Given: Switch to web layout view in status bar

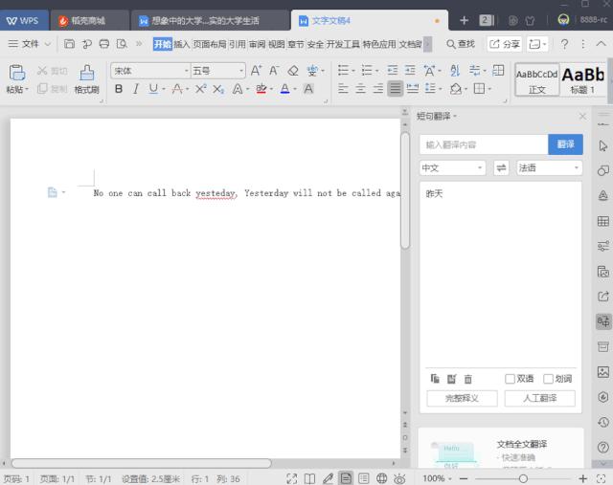Looking at the screenshot, I should tap(381, 478).
